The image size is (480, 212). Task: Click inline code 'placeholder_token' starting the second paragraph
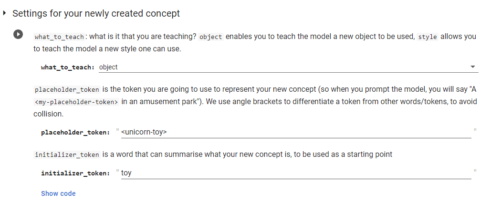(67, 89)
